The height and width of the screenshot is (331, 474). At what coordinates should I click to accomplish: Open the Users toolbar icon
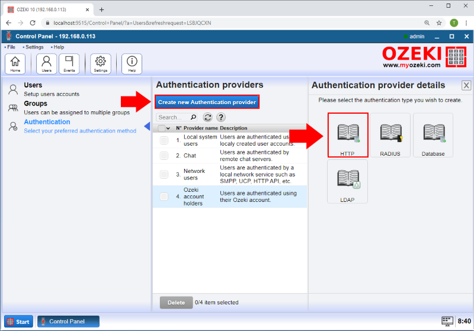(46, 64)
